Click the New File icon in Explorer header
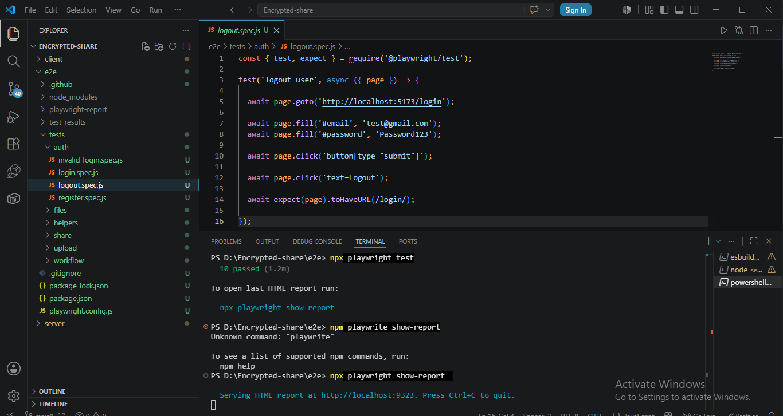The image size is (783, 416). [146, 46]
